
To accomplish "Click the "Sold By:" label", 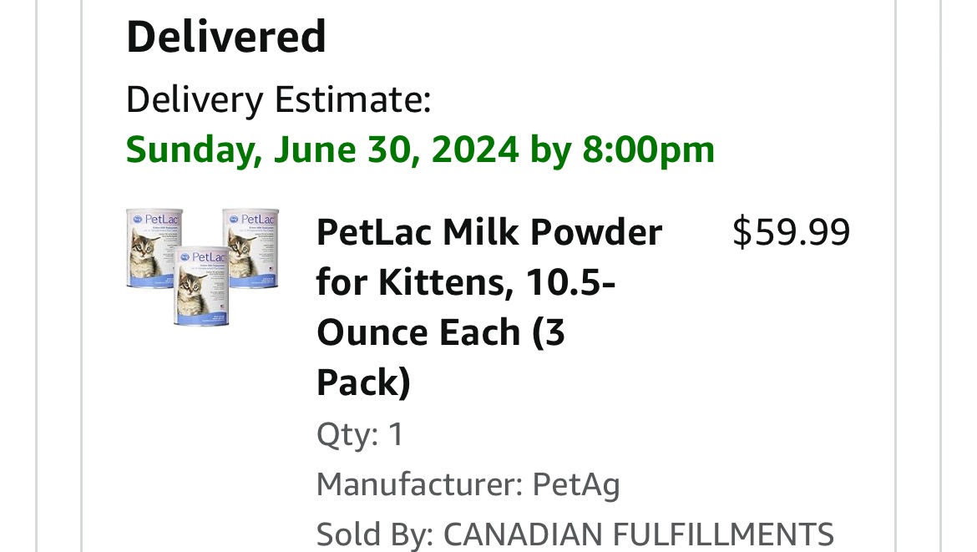I will tap(375, 534).
